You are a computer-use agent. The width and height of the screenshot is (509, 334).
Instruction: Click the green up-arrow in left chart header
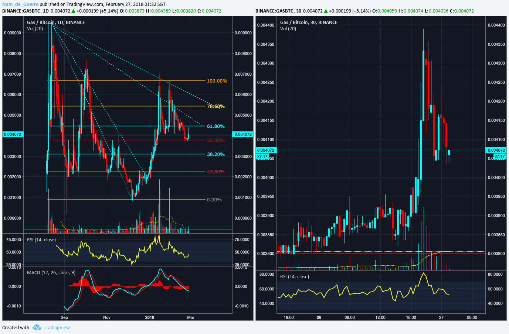pyautogui.click(x=73, y=11)
